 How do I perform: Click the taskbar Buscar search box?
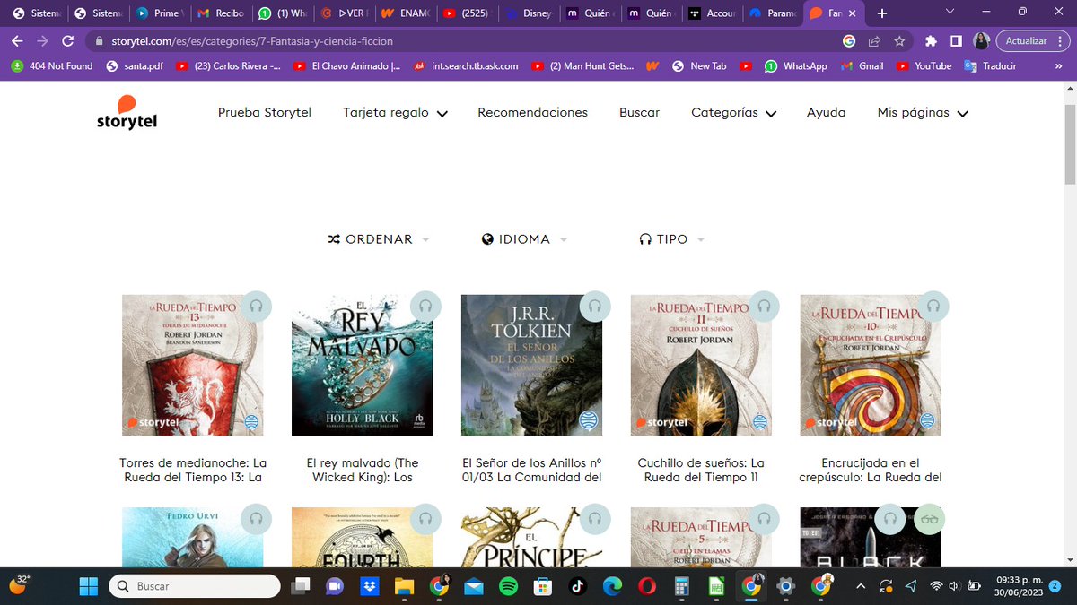pos(195,586)
